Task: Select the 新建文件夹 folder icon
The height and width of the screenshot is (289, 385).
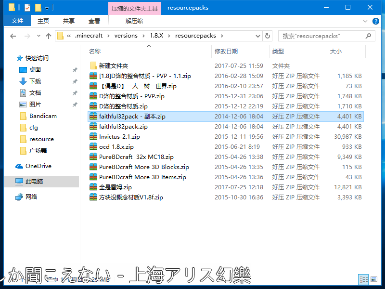Action: click(x=93, y=66)
